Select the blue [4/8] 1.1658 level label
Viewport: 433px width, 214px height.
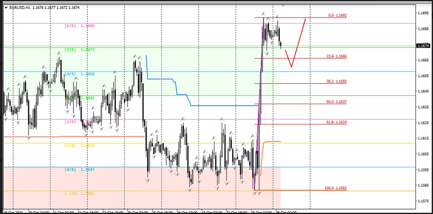(80, 74)
